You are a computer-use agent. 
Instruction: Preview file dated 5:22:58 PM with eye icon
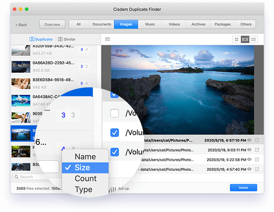pyautogui.click(x=250, y=159)
